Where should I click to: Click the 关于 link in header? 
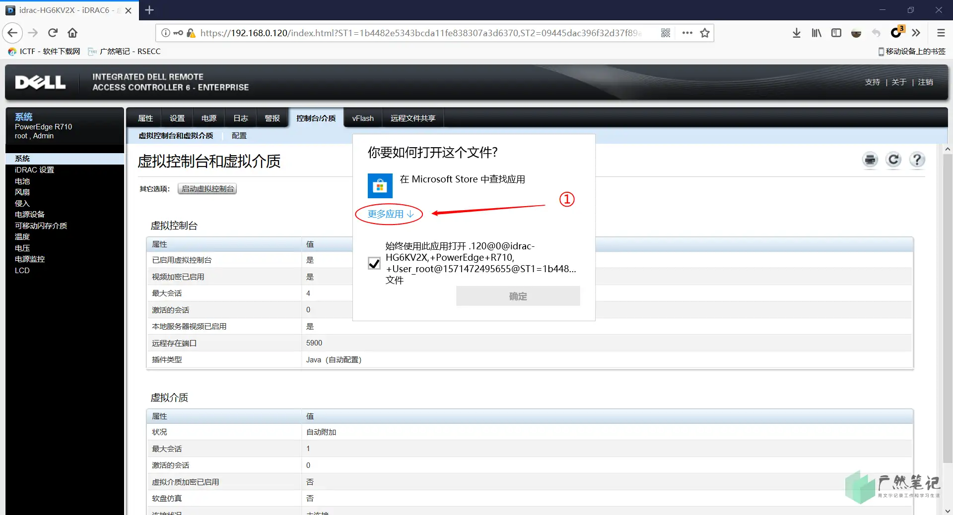[899, 82]
